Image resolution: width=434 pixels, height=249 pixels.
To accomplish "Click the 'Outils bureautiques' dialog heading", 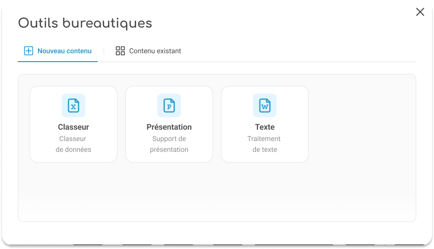I will tap(85, 23).
